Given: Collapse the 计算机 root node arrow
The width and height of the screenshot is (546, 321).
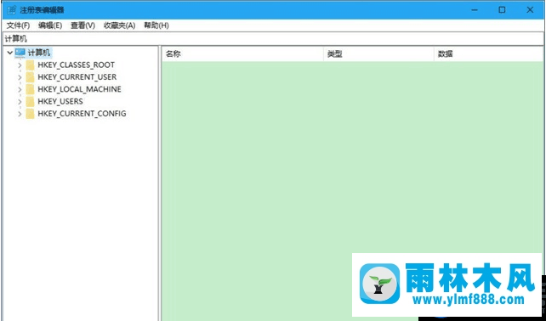Looking at the screenshot, I should [x=10, y=53].
